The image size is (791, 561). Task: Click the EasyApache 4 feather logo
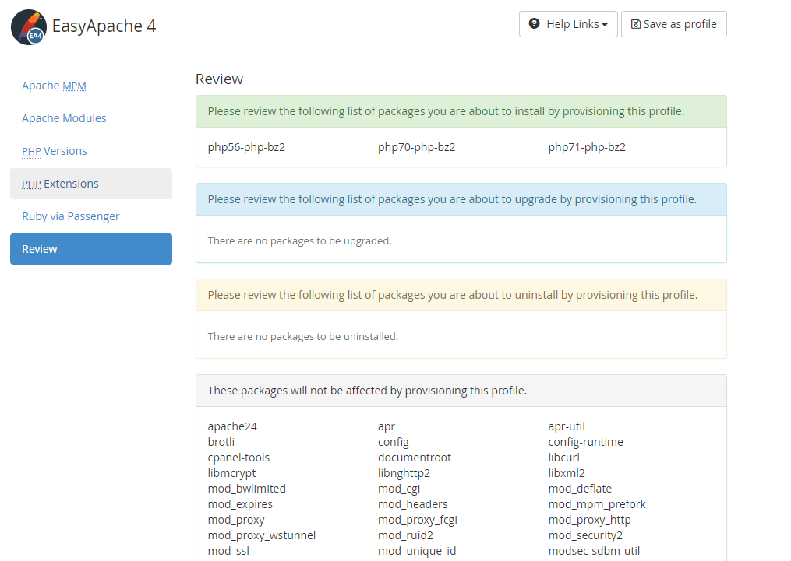29,26
